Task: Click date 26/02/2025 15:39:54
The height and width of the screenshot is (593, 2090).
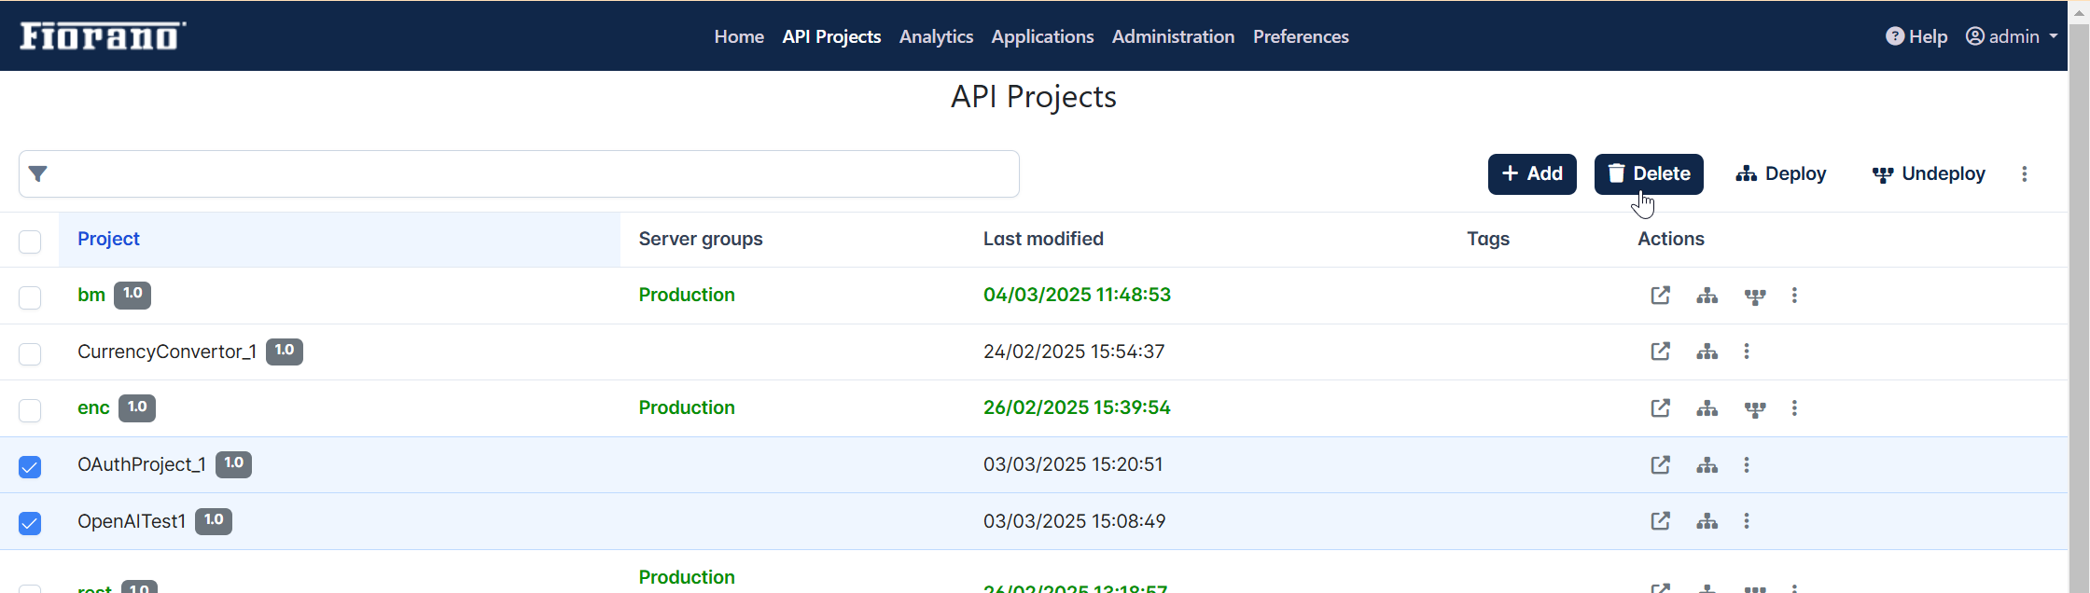Action: pyautogui.click(x=1077, y=407)
